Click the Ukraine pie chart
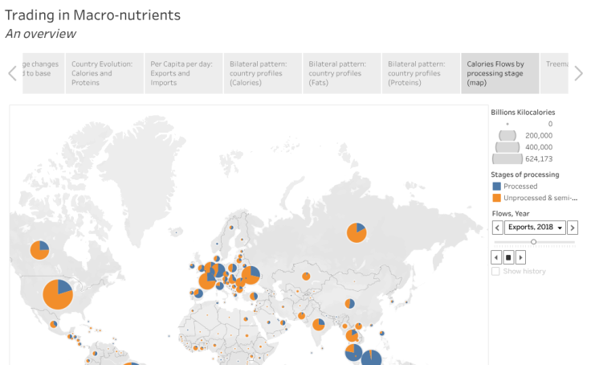Viewport: 591px width, 365px height. 251,275
